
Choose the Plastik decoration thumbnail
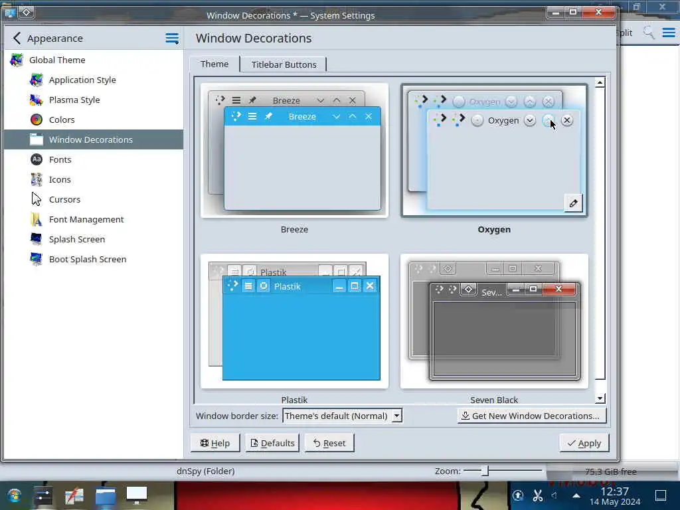coord(294,321)
